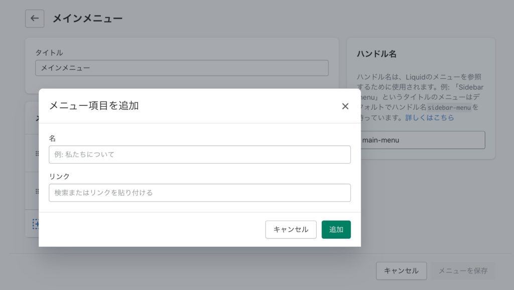Click the dashed plus add-item icon
The height and width of the screenshot is (290, 514).
(36, 224)
